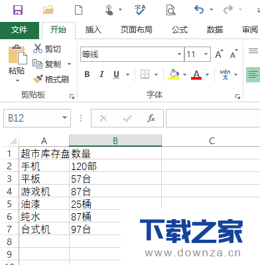The image size is (260, 265).
Task: Switch to the 数据 Data tab
Action: pyautogui.click(x=215, y=30)
